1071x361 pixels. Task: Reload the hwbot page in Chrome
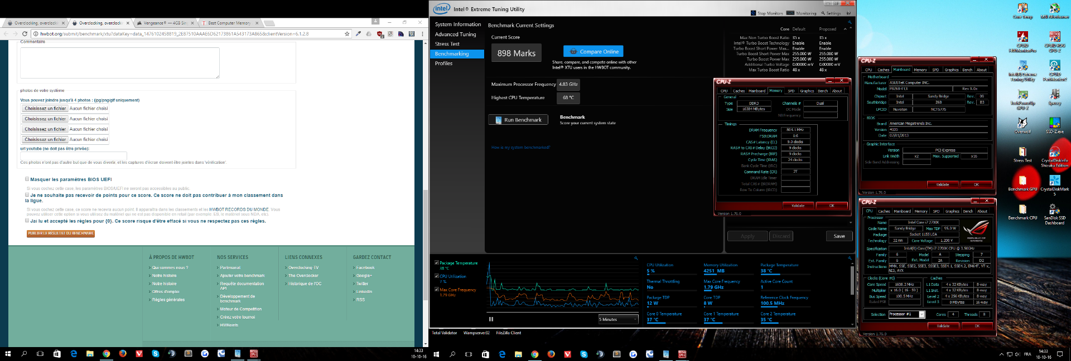tap(25, 33)
